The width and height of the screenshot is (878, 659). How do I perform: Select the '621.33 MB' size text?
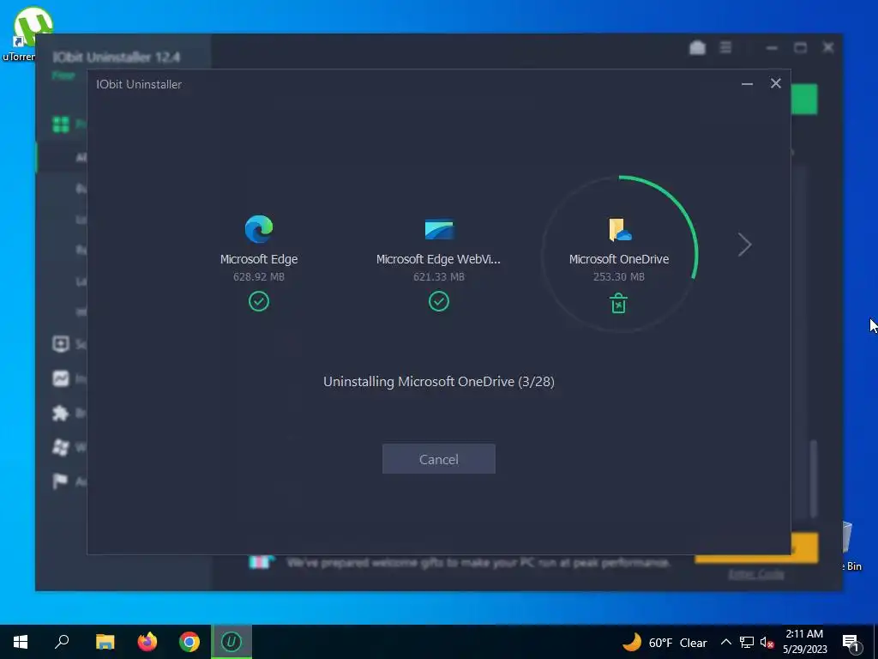pos(439,277)
